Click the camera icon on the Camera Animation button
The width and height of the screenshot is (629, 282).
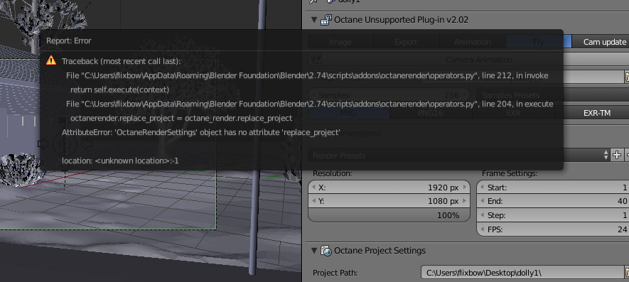316,60
